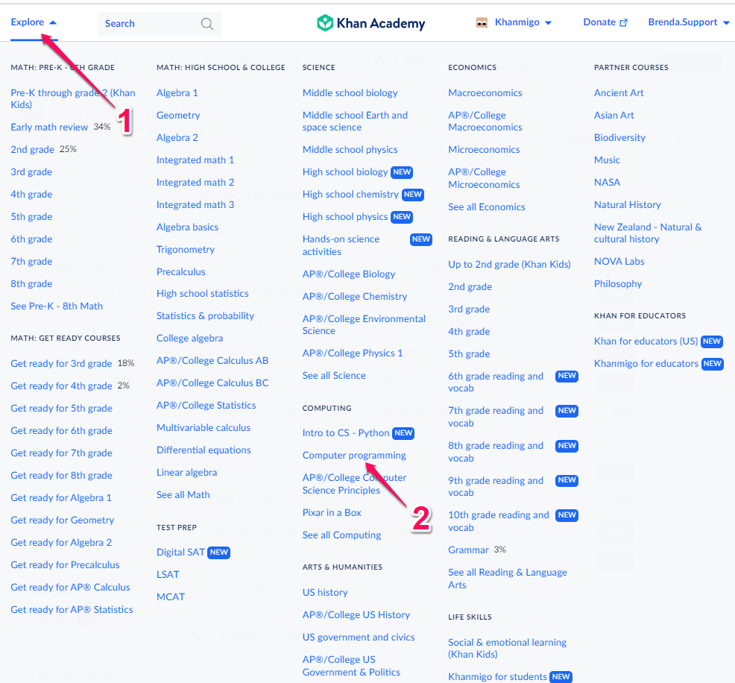Select Trigonometry course
This screenshot has width=735, height=683.
[186, 249]
